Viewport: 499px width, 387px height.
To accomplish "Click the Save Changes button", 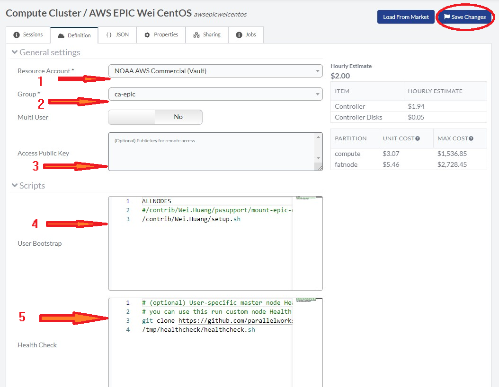I will tap(465, 17).
